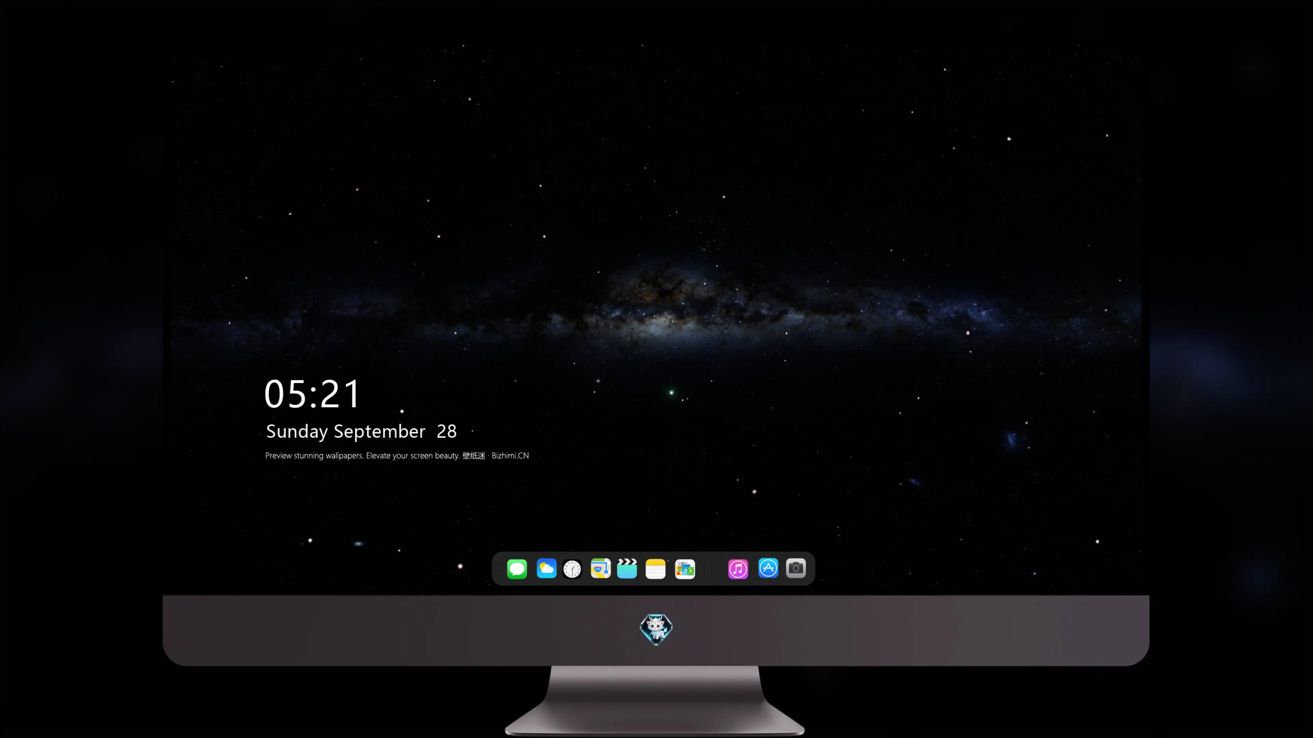Click the 'Preview stunning wallpapers' tagline

click(397, 455)
